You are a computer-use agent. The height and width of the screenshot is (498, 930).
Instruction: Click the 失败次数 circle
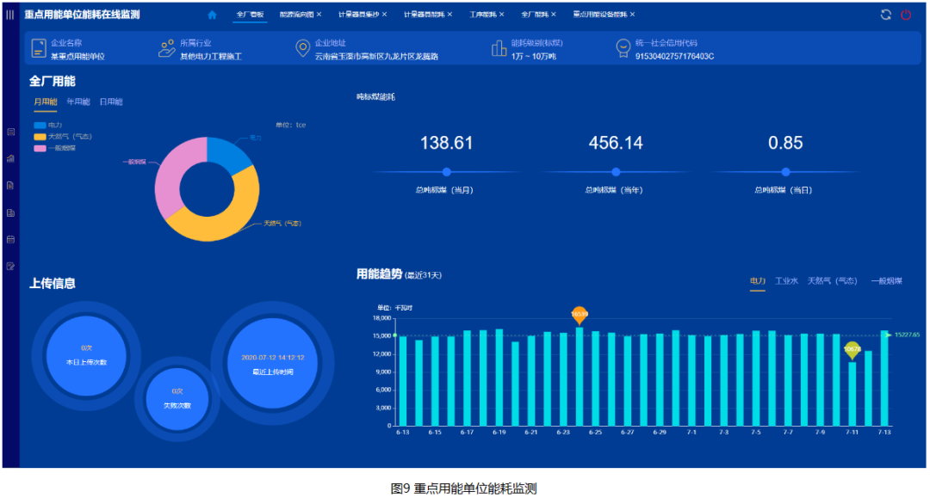[x=177, y=399]
